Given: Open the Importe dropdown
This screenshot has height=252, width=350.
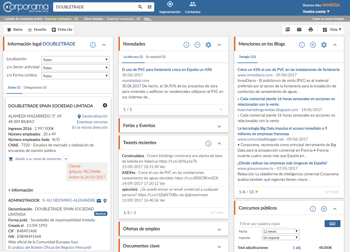Looking at the screenshot, I should (281, 238).
